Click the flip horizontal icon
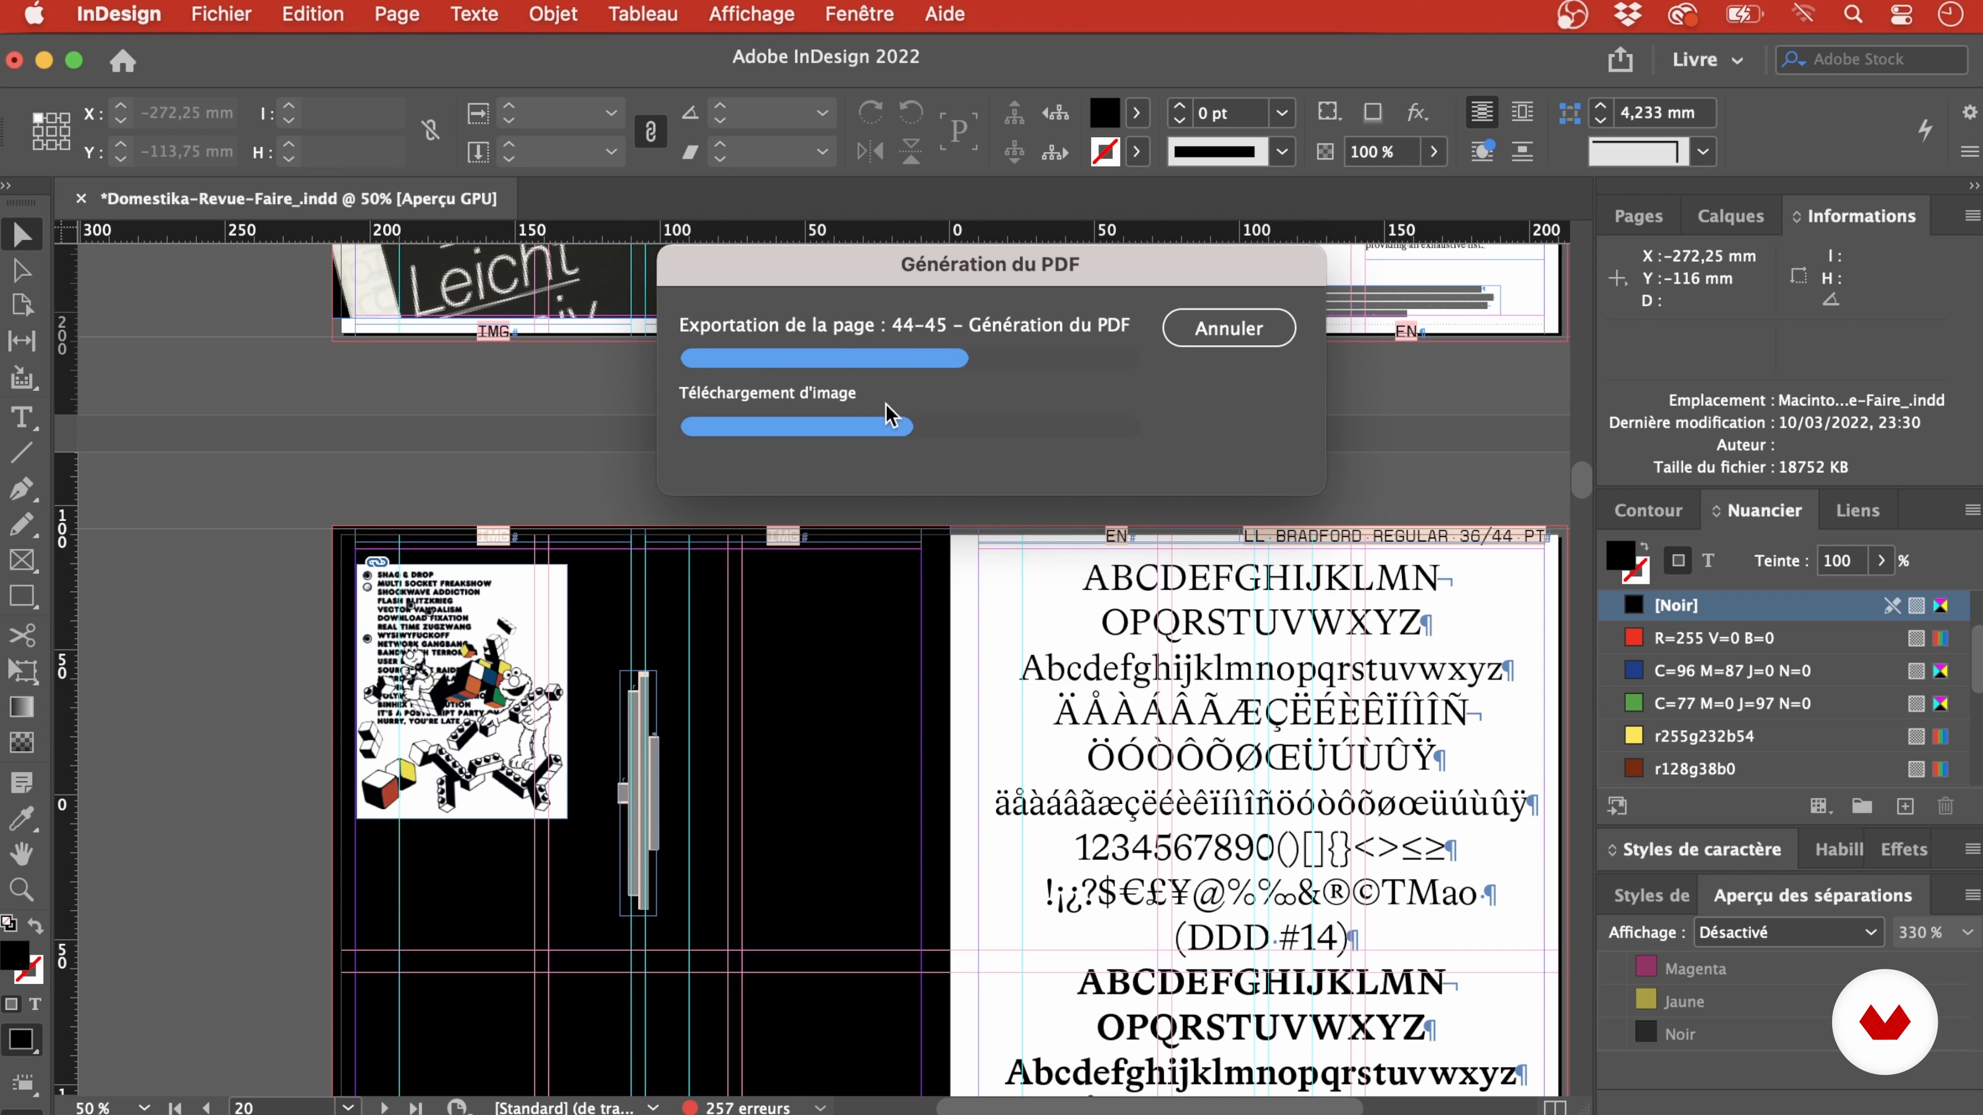The image size is (1983, 1115). [870, 152]
